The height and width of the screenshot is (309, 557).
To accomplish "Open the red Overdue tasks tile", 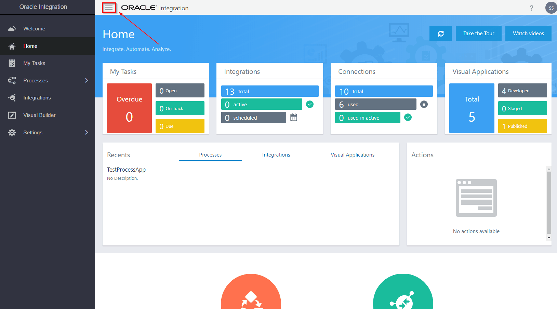I will click(129, 108).
